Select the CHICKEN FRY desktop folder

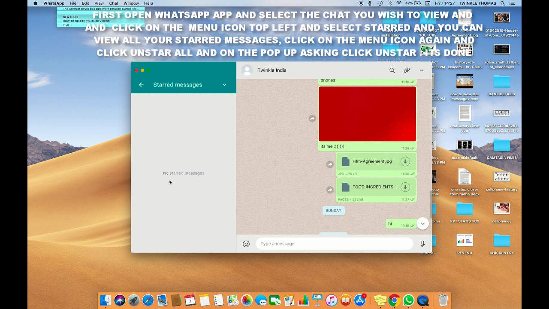(x=502, y=244)
